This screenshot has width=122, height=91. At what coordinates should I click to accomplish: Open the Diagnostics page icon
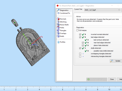pyautogui.click(x=58, y=10)
